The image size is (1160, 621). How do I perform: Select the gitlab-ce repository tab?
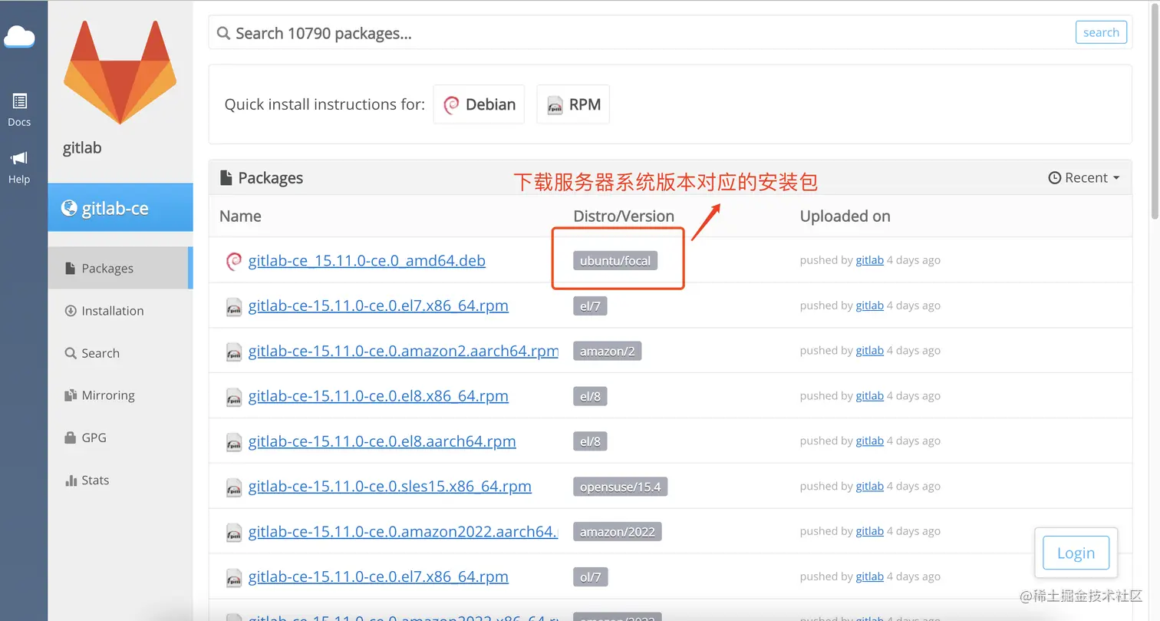click(120, 208)
